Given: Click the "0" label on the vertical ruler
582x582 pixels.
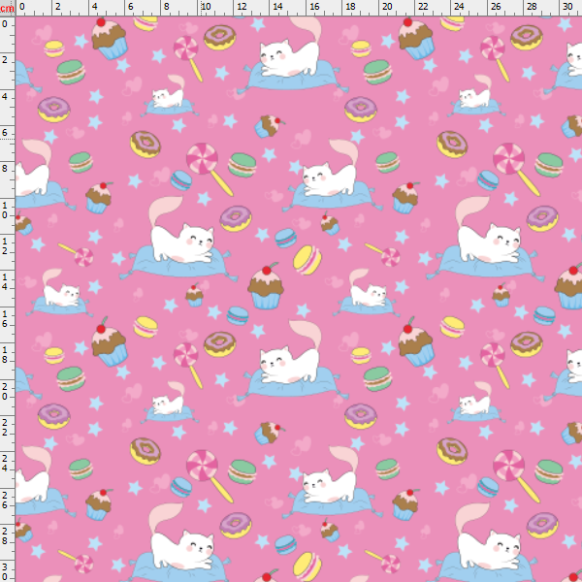Looking at the screenshot, I should coord(5,24).
